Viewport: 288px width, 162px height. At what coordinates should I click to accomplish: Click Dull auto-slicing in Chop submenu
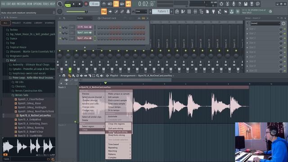coord(116,129)
